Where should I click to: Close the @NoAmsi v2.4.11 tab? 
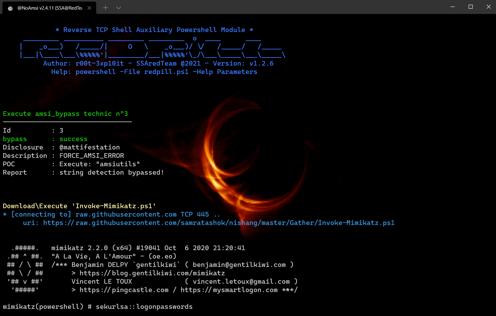[x=90, y=8]
